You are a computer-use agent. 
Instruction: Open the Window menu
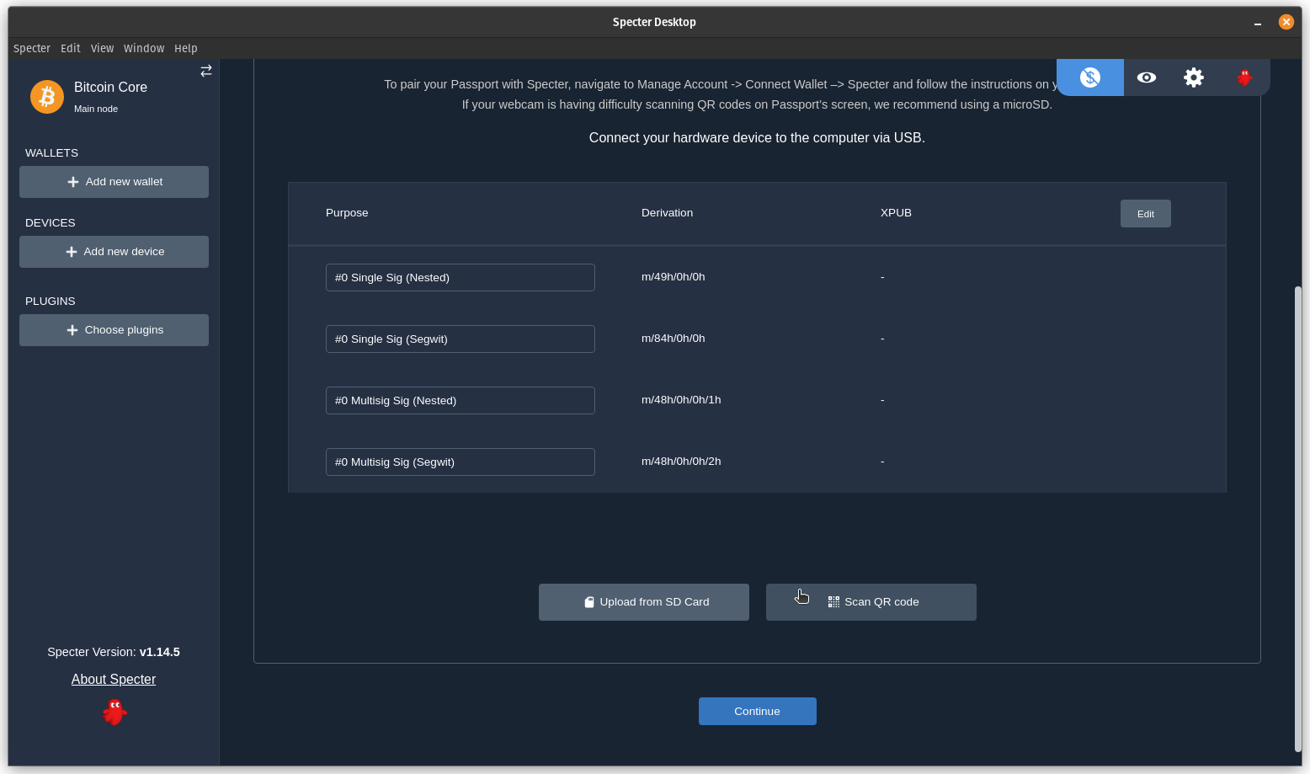(144, 48)
